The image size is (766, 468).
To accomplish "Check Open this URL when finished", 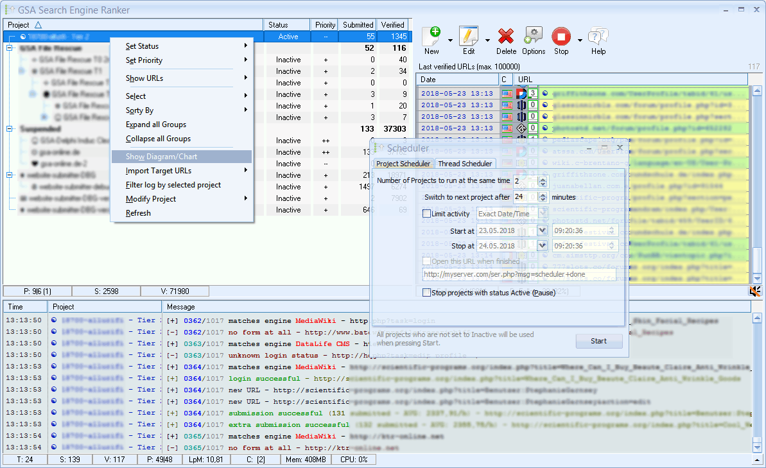I will pos(427,260).
